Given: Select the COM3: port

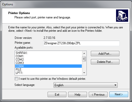Looking at the screenshot, I should click(48, 63).
